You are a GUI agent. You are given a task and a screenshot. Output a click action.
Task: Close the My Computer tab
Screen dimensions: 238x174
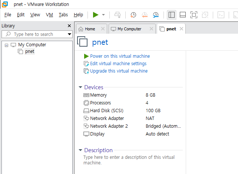[x=151, y=29]
